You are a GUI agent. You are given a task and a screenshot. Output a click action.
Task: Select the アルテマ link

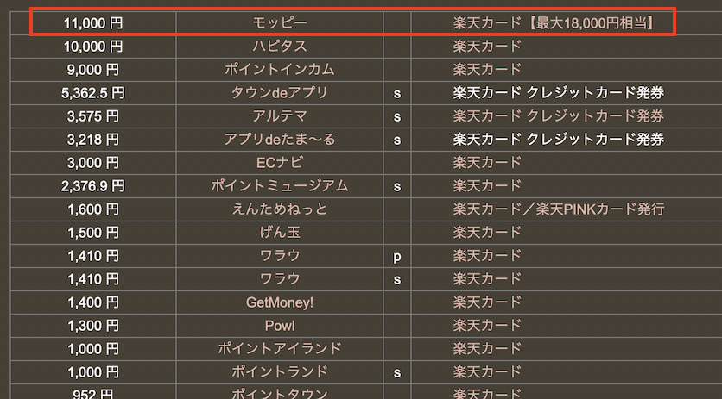pos(280,115)
